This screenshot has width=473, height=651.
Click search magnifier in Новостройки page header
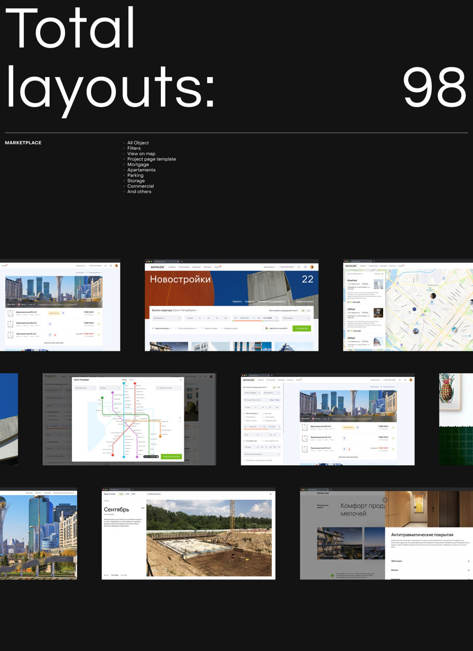[298, 267]
